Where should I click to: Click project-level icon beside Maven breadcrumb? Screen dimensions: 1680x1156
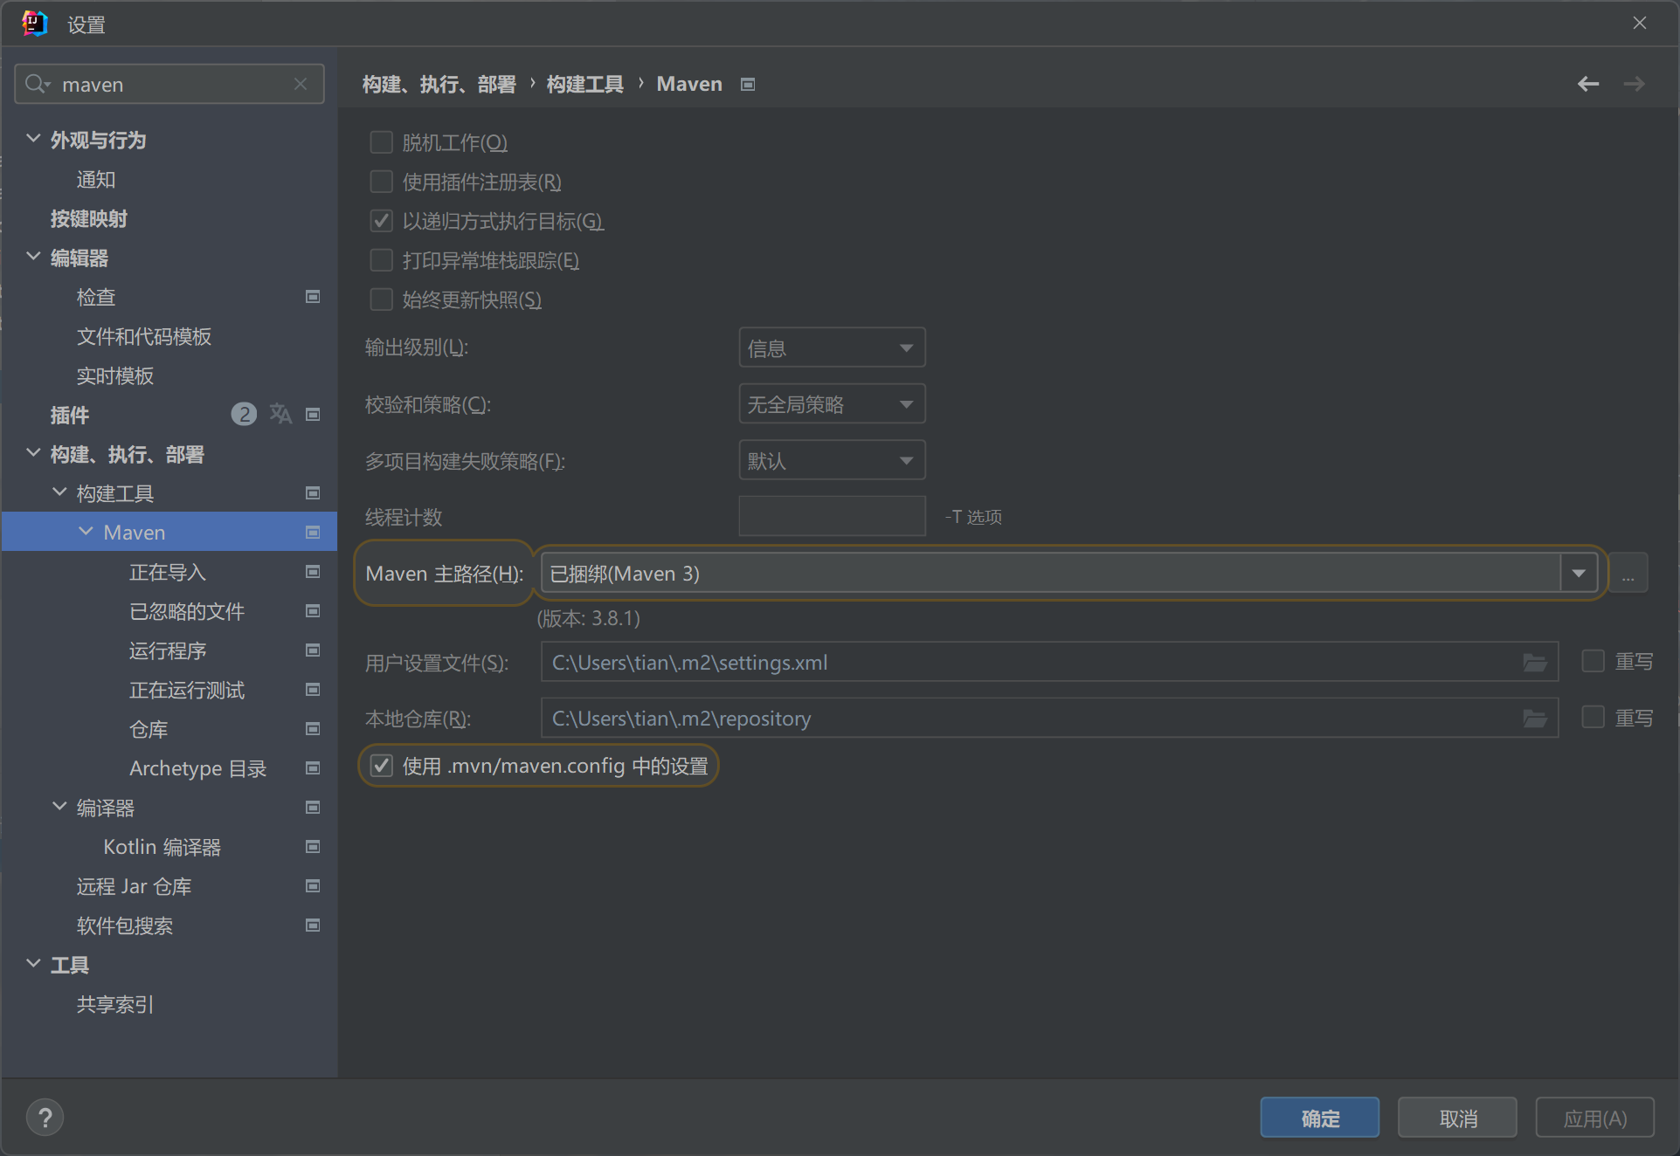pyautogui.click(x=748, y=84)
